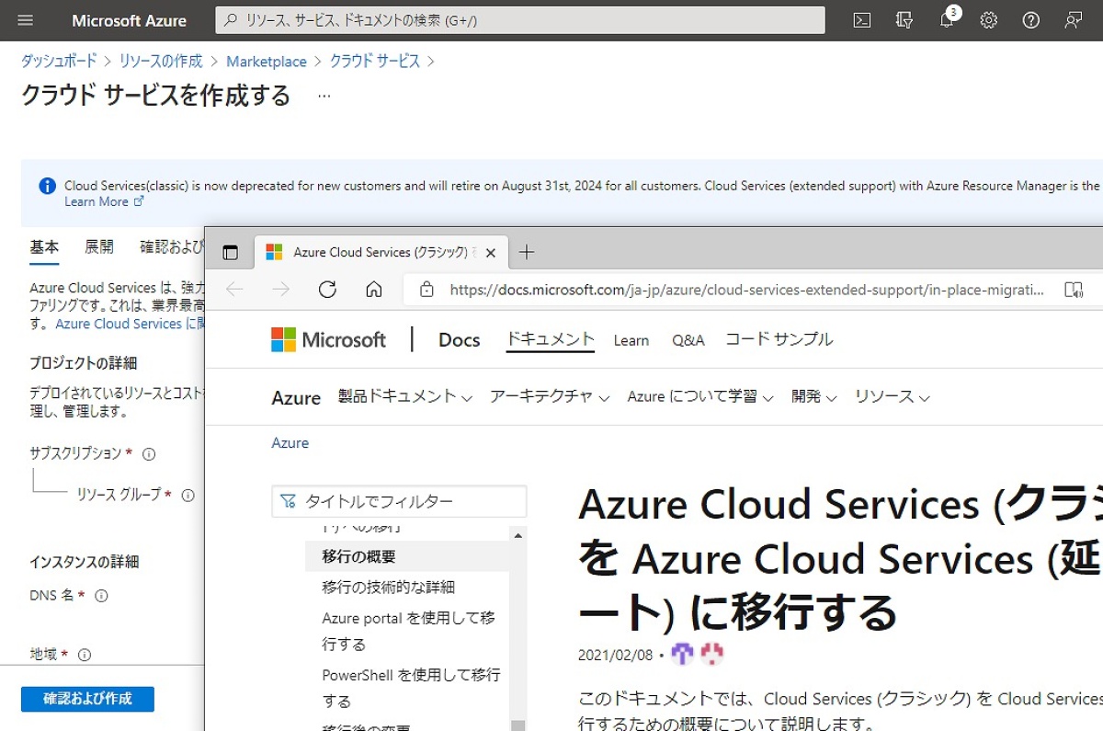Expand the リソース dropdown on Docs

893,397
